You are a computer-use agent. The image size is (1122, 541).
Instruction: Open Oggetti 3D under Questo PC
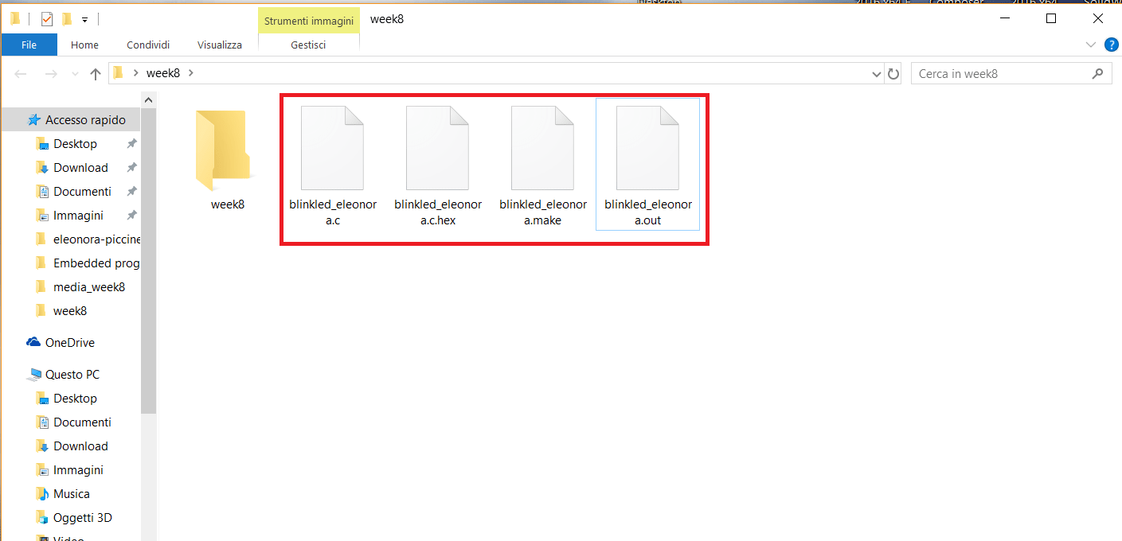pyautogui.click(x=82, y=518)
